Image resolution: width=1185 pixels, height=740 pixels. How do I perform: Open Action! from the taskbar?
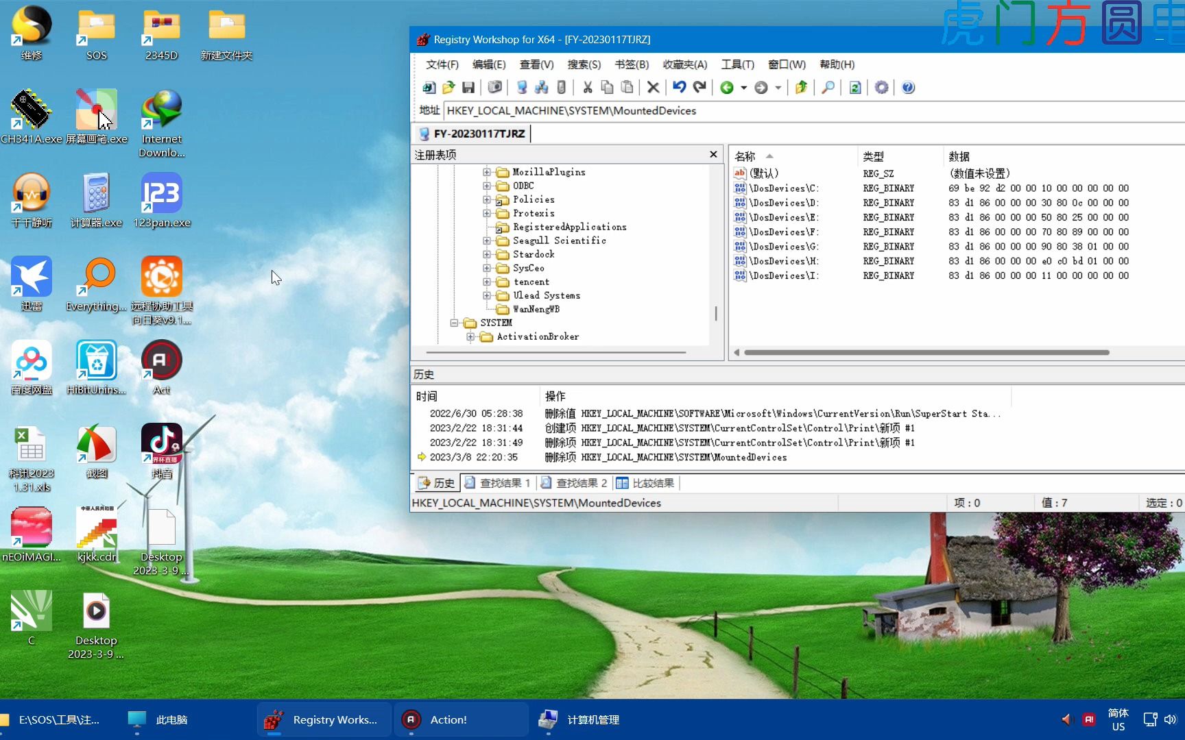[x=461, y=719]
